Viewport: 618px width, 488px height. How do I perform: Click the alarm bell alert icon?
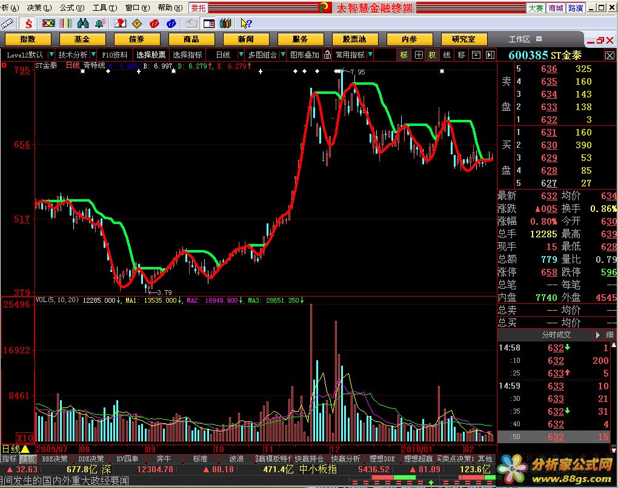(x=100, y=24)
